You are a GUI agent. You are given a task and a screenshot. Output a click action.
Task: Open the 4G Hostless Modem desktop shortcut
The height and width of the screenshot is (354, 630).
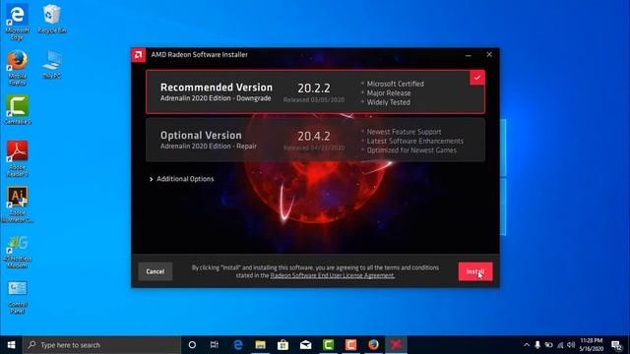(17, 252)
